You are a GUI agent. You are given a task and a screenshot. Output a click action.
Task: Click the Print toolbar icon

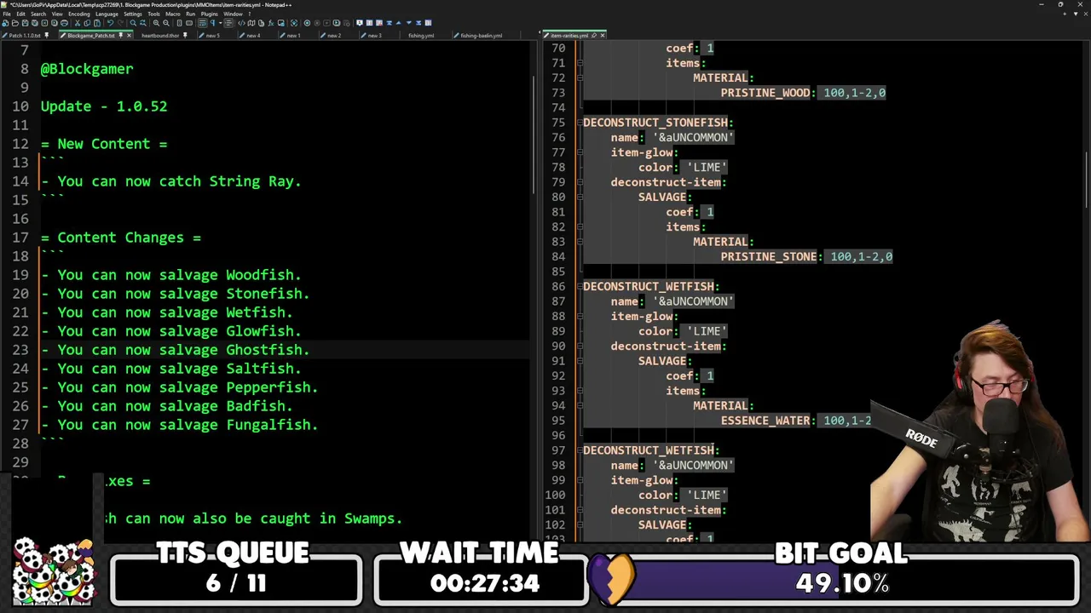[x=62, y=23]
